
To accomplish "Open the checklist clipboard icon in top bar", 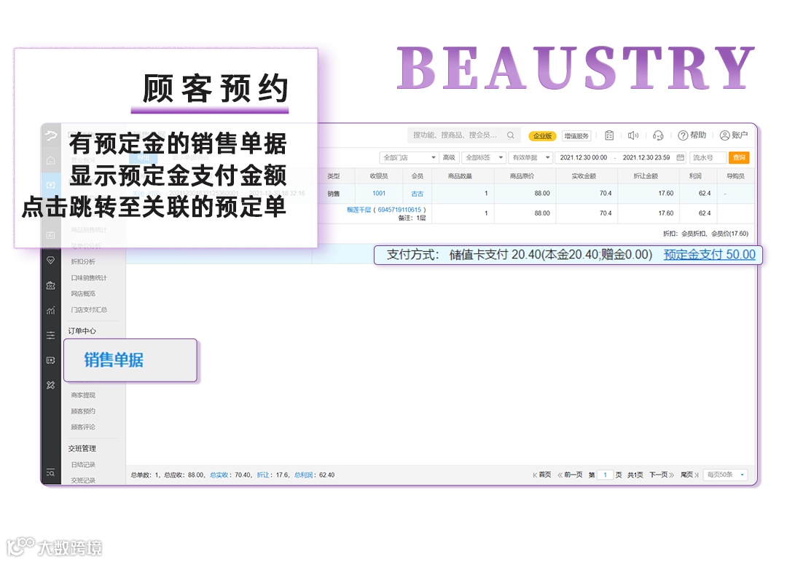I will [x=609, y=135].
